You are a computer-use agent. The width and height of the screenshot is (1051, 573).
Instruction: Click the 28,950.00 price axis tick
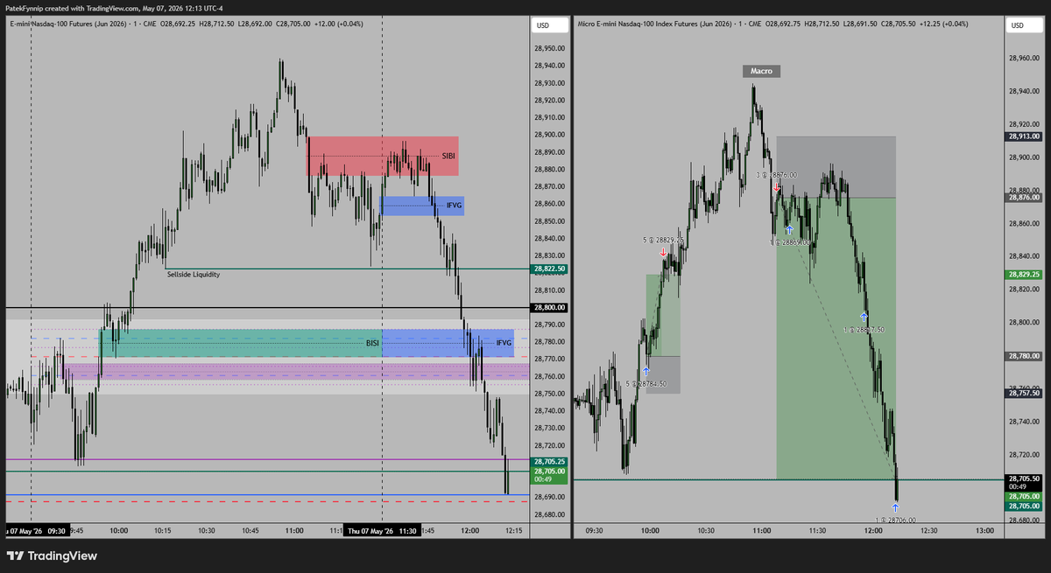pyautogui.click(x=549, y=48)
